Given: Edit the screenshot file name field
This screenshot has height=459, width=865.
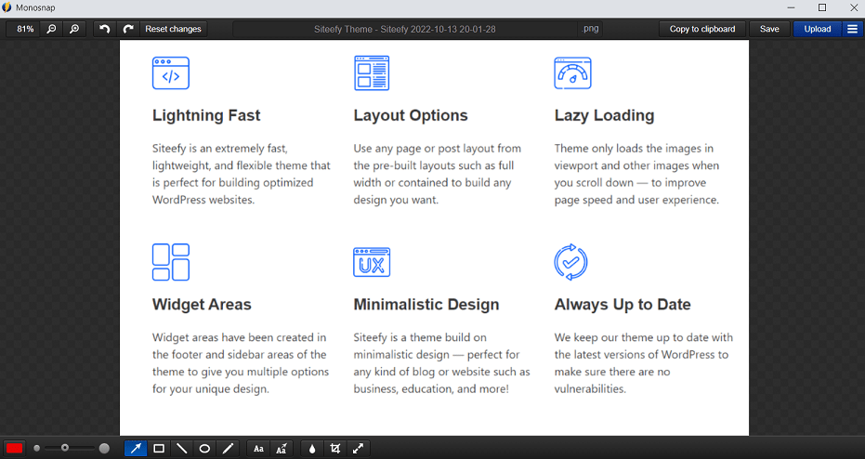Looking at the screenshot, I should tap(405, 29).
